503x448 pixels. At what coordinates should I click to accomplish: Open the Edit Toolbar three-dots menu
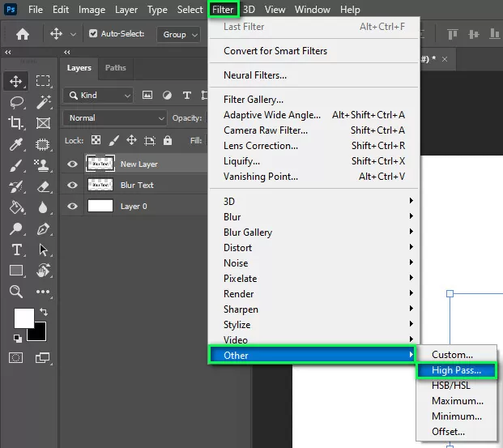[43, 292]
